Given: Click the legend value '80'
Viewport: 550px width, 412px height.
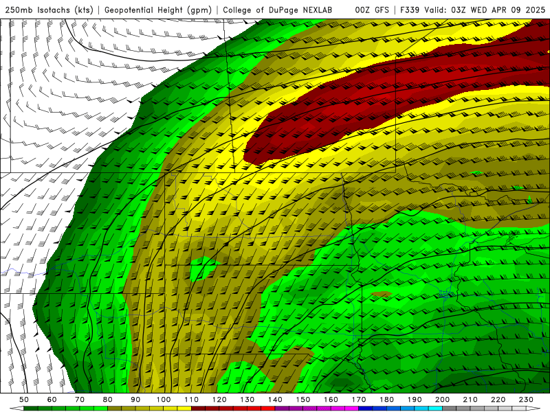Looking at the screenshot, I should pos(108,400).
